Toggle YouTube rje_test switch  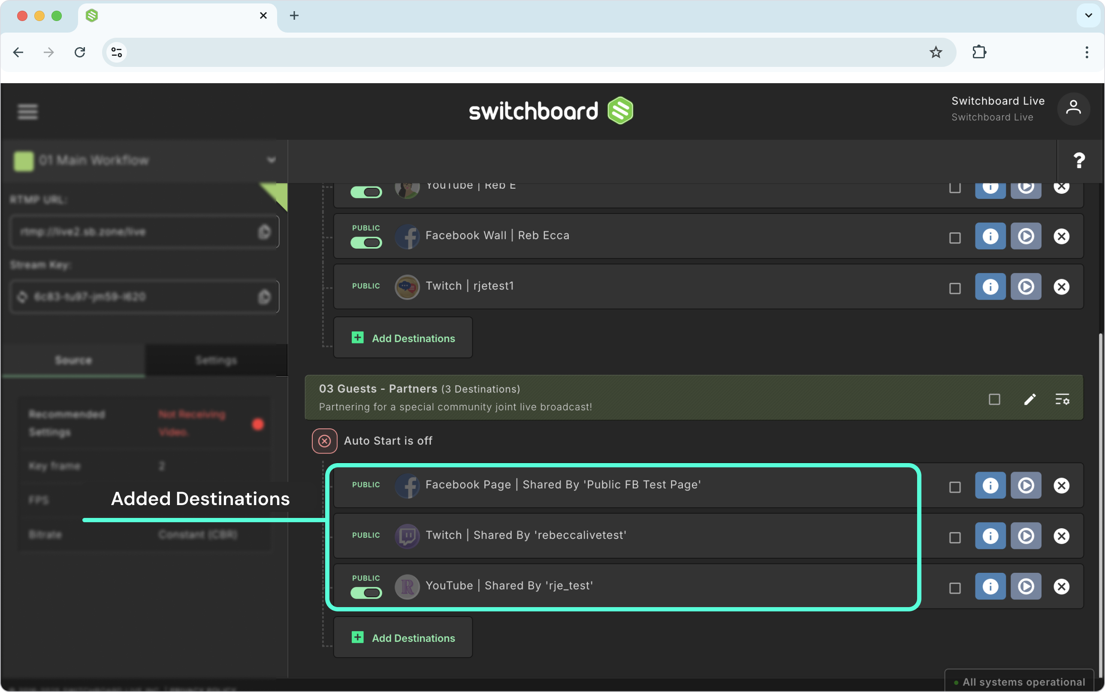[366, 593]
